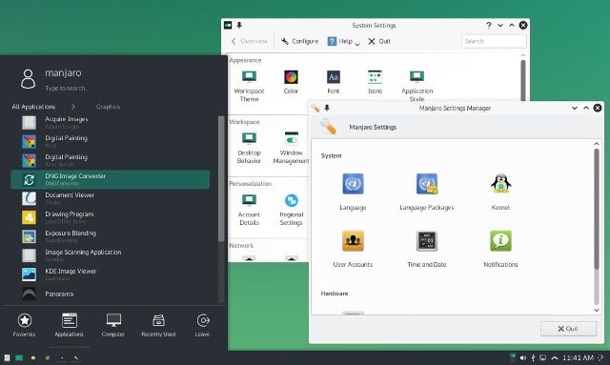This screenshot has width=610, height=365.
Task: Launch KDE Image Viewer
Action: tap(111, 274)
